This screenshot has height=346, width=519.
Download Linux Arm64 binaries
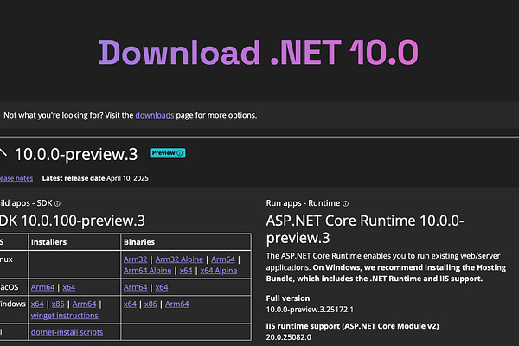pyautogui.click(x=223, y=259)
